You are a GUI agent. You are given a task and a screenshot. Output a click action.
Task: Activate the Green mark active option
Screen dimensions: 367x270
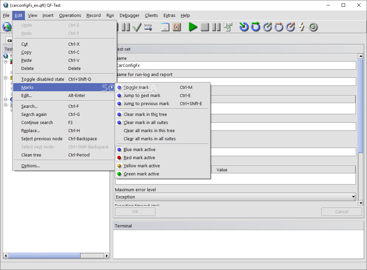click(163, 174)
